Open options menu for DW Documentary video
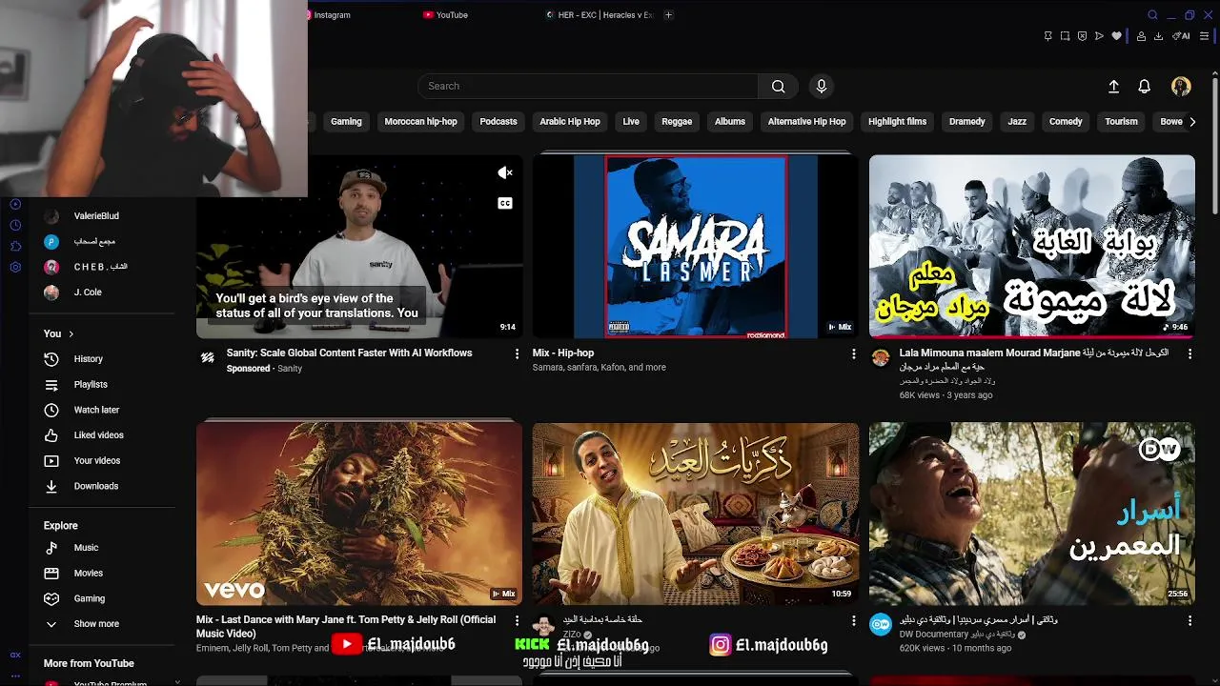This screenshot has height=686, width=1220. pos(1190,620)
